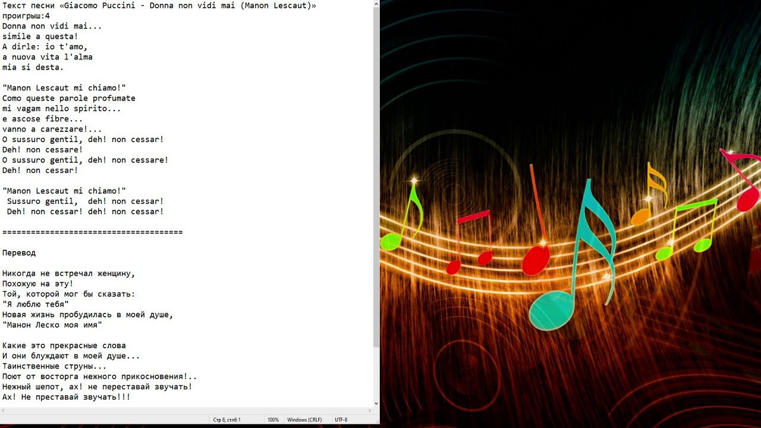Click the line "simile a questa!"
Image resolution: width=761 pixels, height=428 pixels.
click(40, 37)
